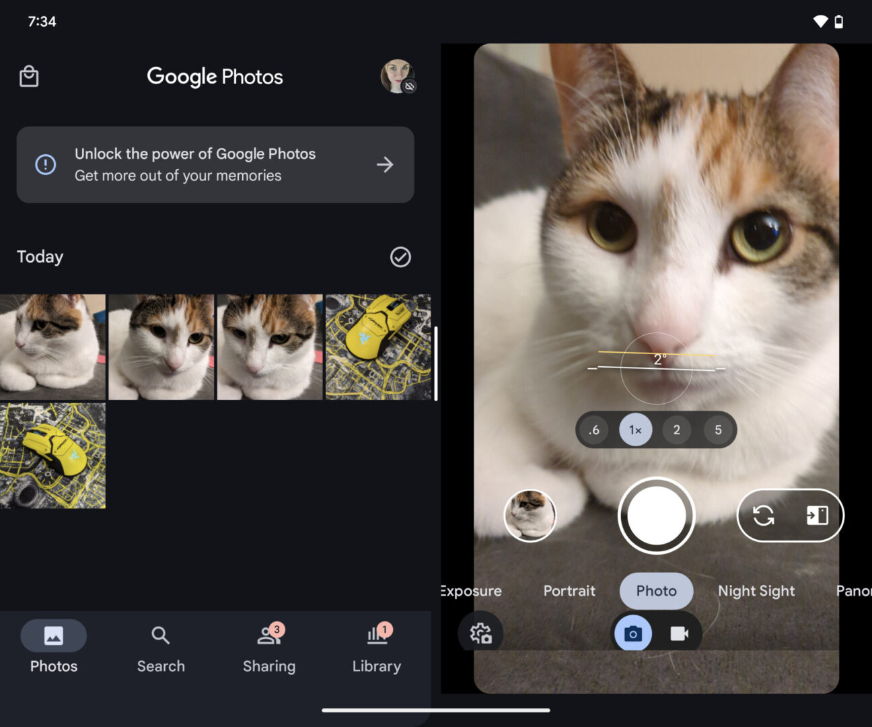872x727 pixels.
Task: Open camera settings gear icon
Action: click(x=480, y=633)
